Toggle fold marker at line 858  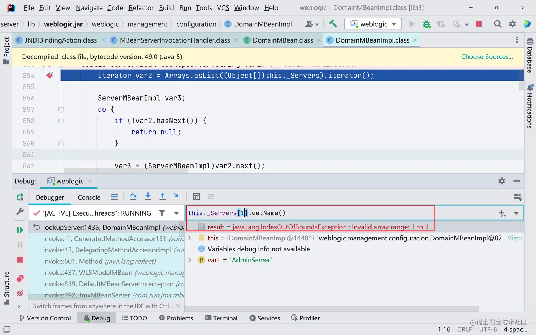pyautogui.click(x=61, y=121)
